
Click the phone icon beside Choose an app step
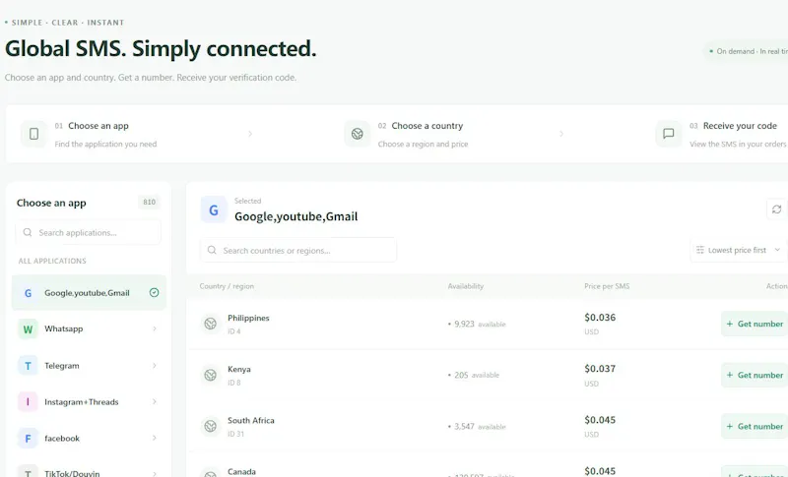click(x=33, y=134)
